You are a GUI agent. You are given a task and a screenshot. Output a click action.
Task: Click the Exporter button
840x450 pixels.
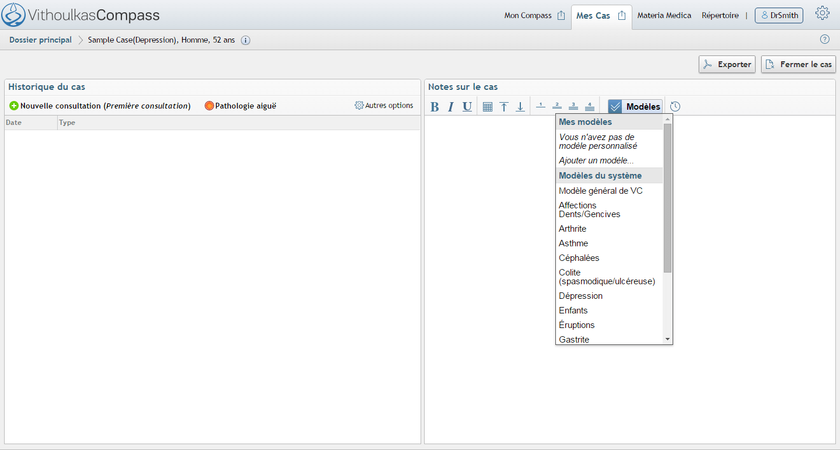tap(727, 64)
